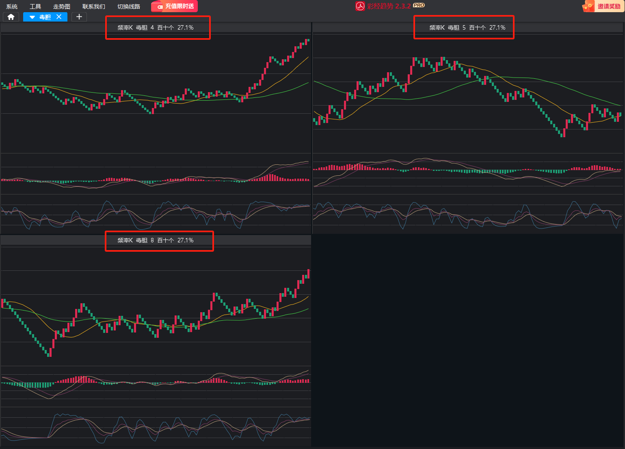Click the MACD histogram of 毒胆 5 chart
This screenshot has width=625, height=449.
(x=467, y=174)
